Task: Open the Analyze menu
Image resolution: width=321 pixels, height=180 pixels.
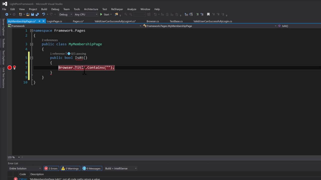Action: pos(132,9)
